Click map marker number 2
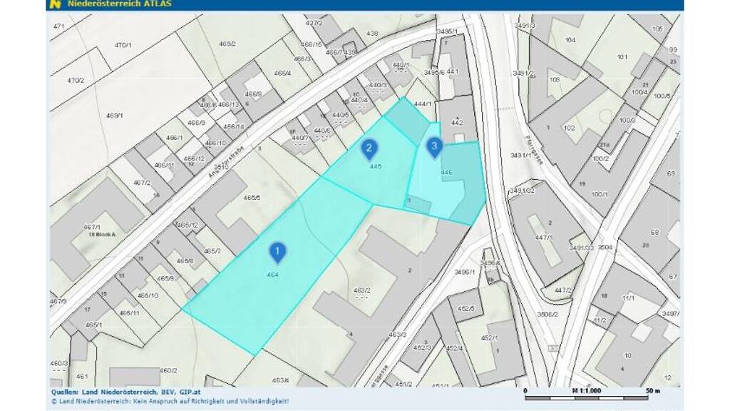This screenshot has height=411, width=730. click(x=369, y=148)
